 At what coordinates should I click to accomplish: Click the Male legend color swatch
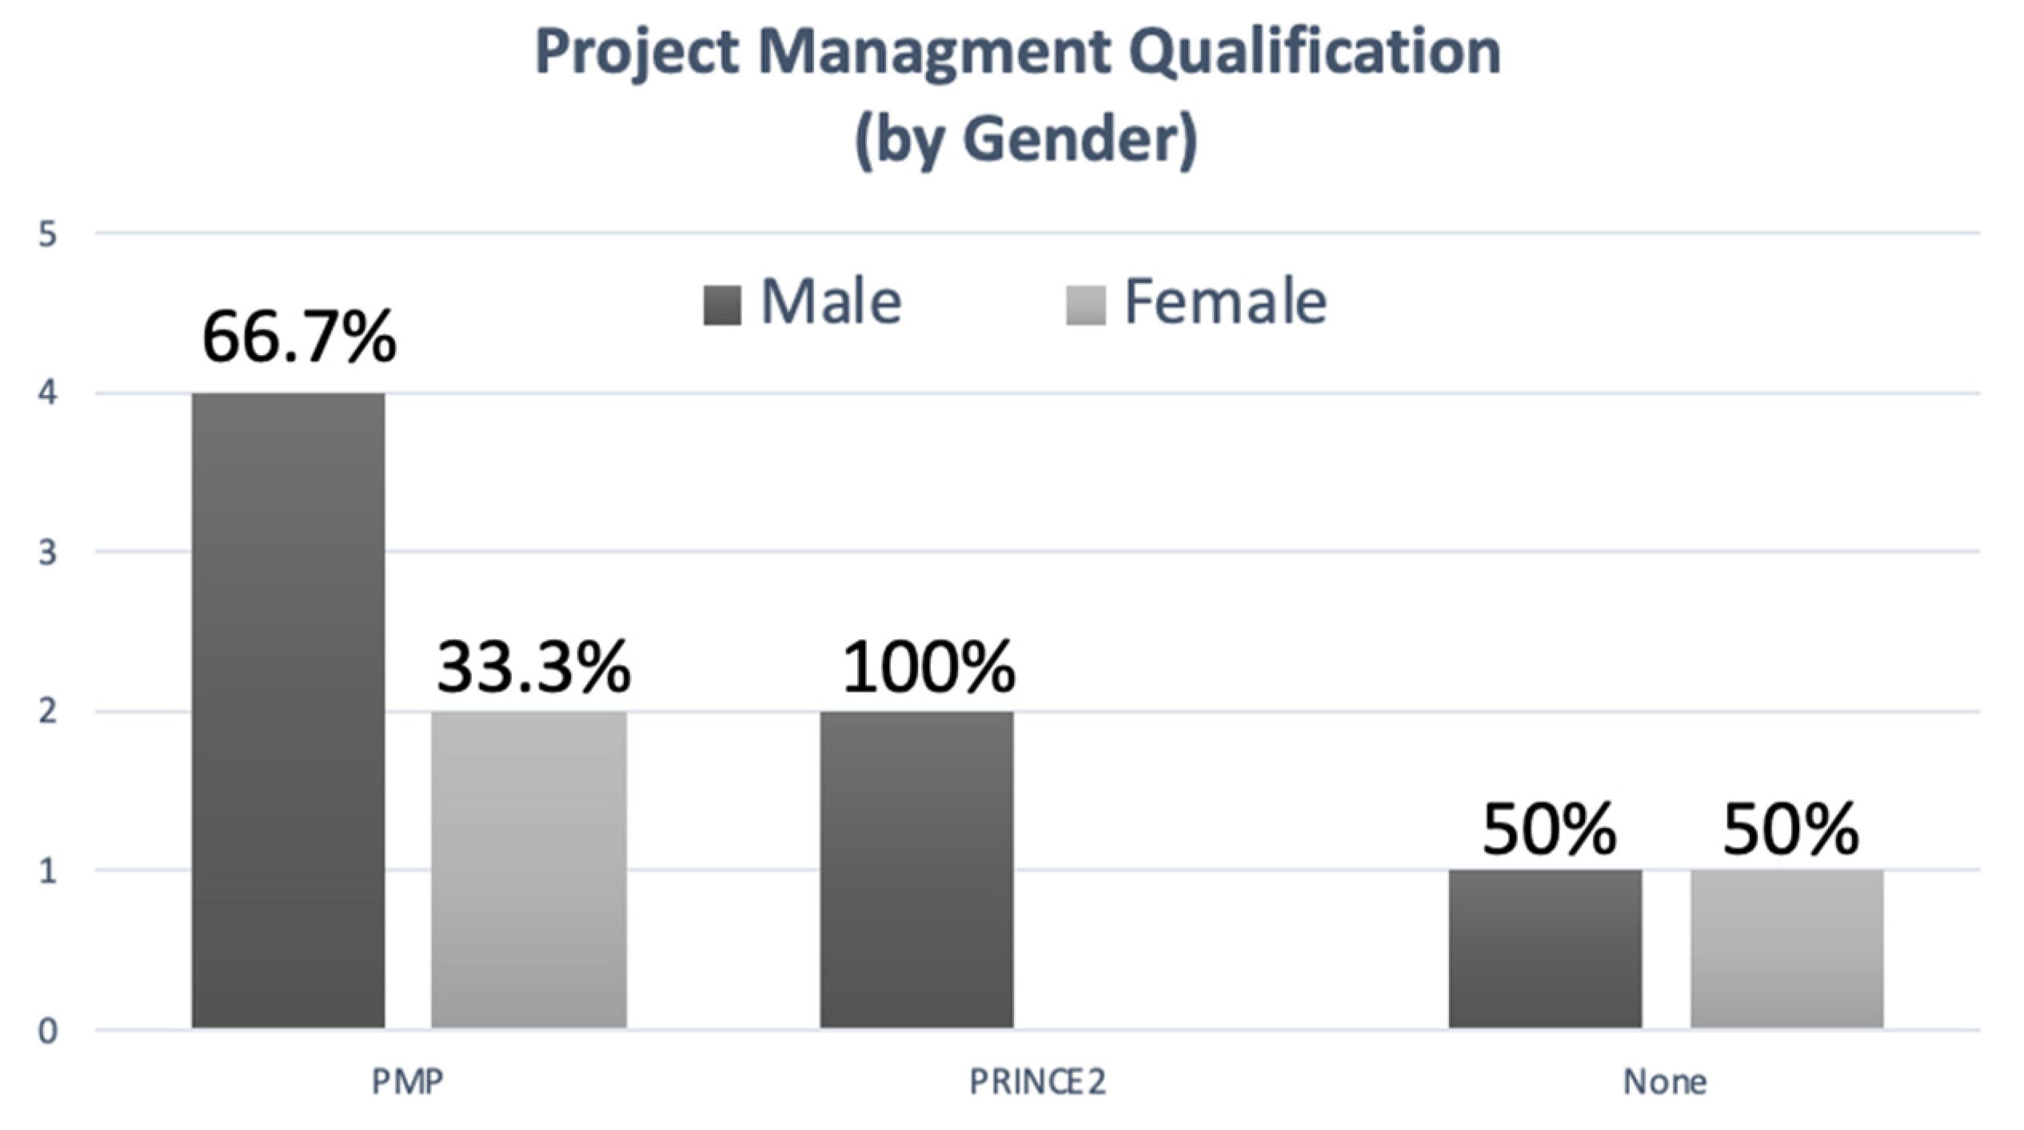721,306
